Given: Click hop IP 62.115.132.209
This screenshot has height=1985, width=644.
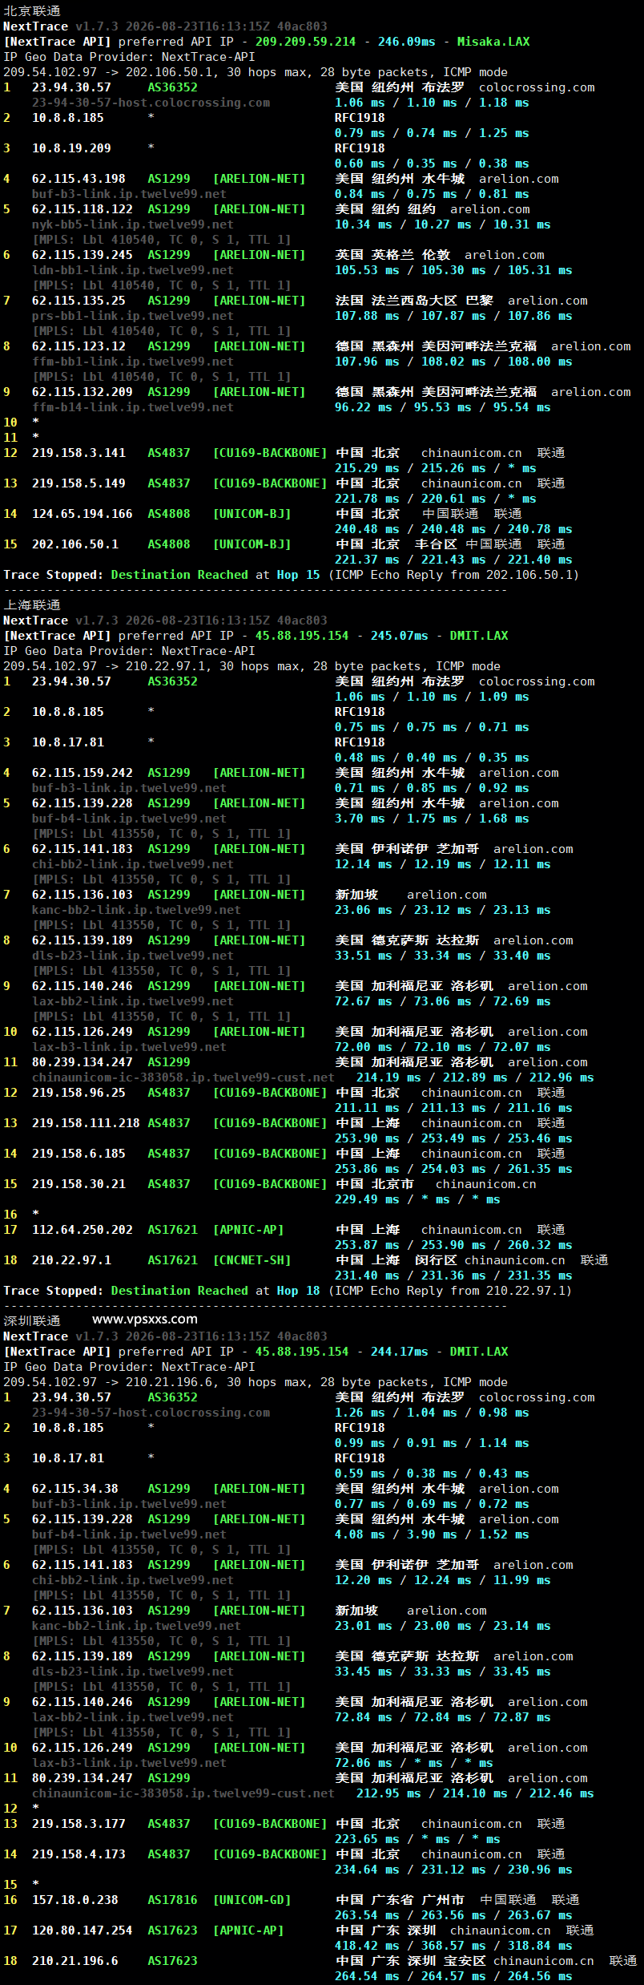Looking at the screenshot, I should 83,392.
